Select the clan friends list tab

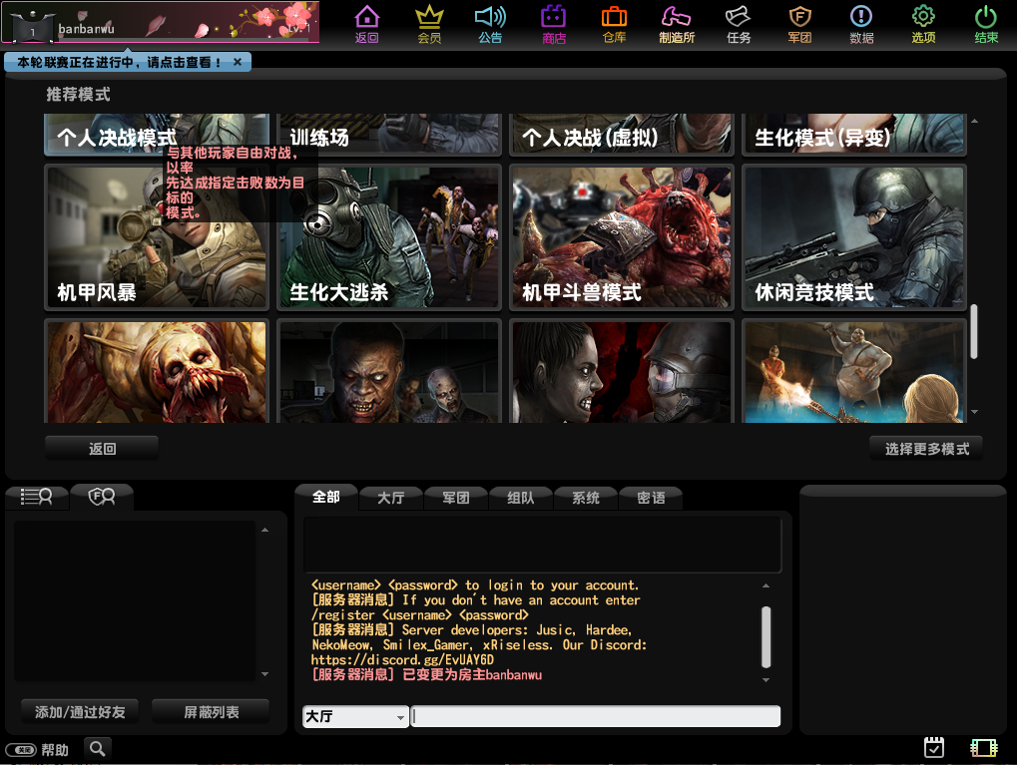pyautogui.click(x=102, y=497)
